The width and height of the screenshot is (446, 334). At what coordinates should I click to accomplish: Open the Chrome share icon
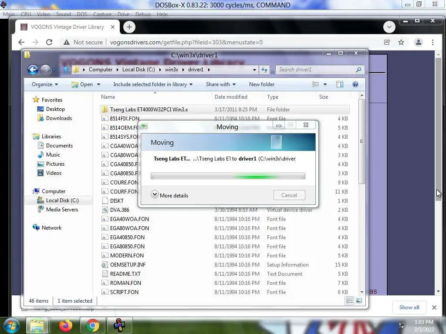pyautogui.click(x=387, y=42)
